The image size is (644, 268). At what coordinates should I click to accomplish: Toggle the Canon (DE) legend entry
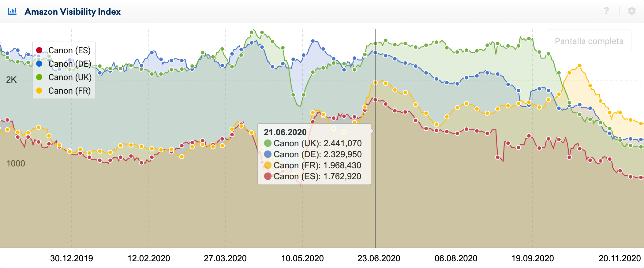69,64
